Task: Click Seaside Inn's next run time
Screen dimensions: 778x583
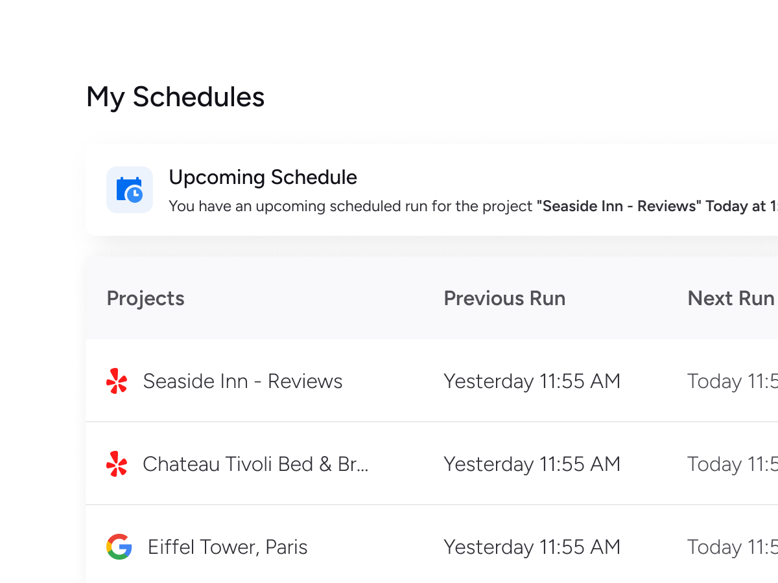Action: point(732,381)
